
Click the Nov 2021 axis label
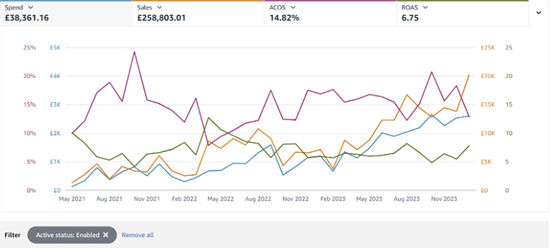point(146,199)
